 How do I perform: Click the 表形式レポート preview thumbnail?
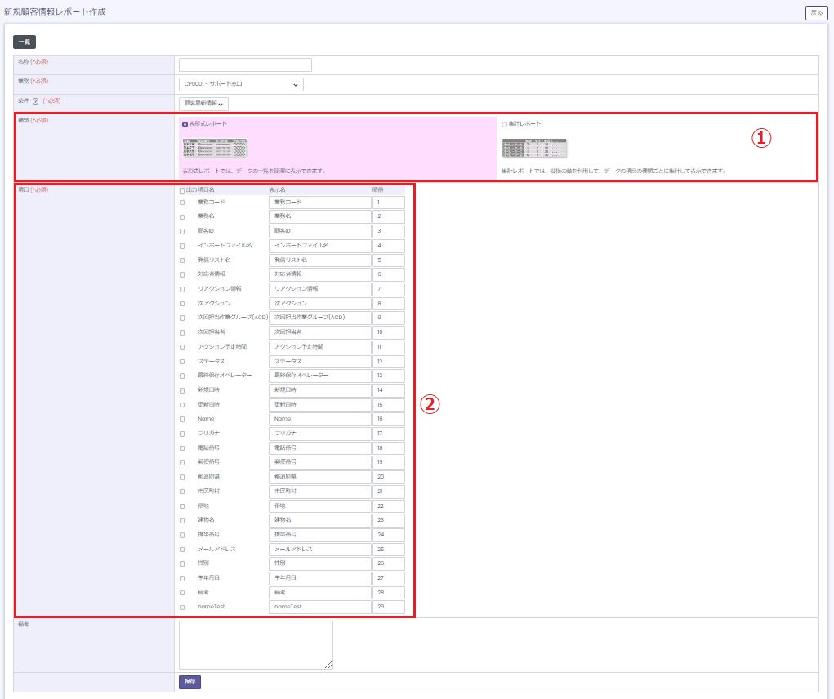coord(214,148)
